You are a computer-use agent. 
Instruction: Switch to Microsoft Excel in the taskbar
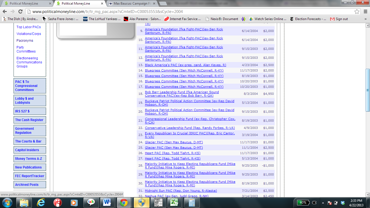(174, 202)
